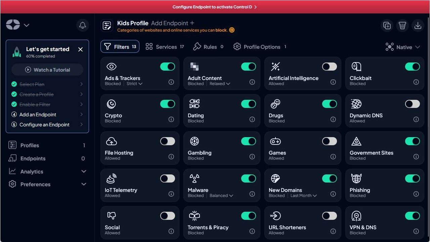Click the 60% completed text
The height and width of the screenshot is (242, 430).
(40, 56)
